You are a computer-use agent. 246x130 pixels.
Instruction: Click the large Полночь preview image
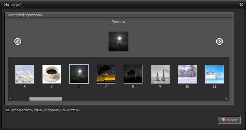pyautogui.click(x=118, y=41)
